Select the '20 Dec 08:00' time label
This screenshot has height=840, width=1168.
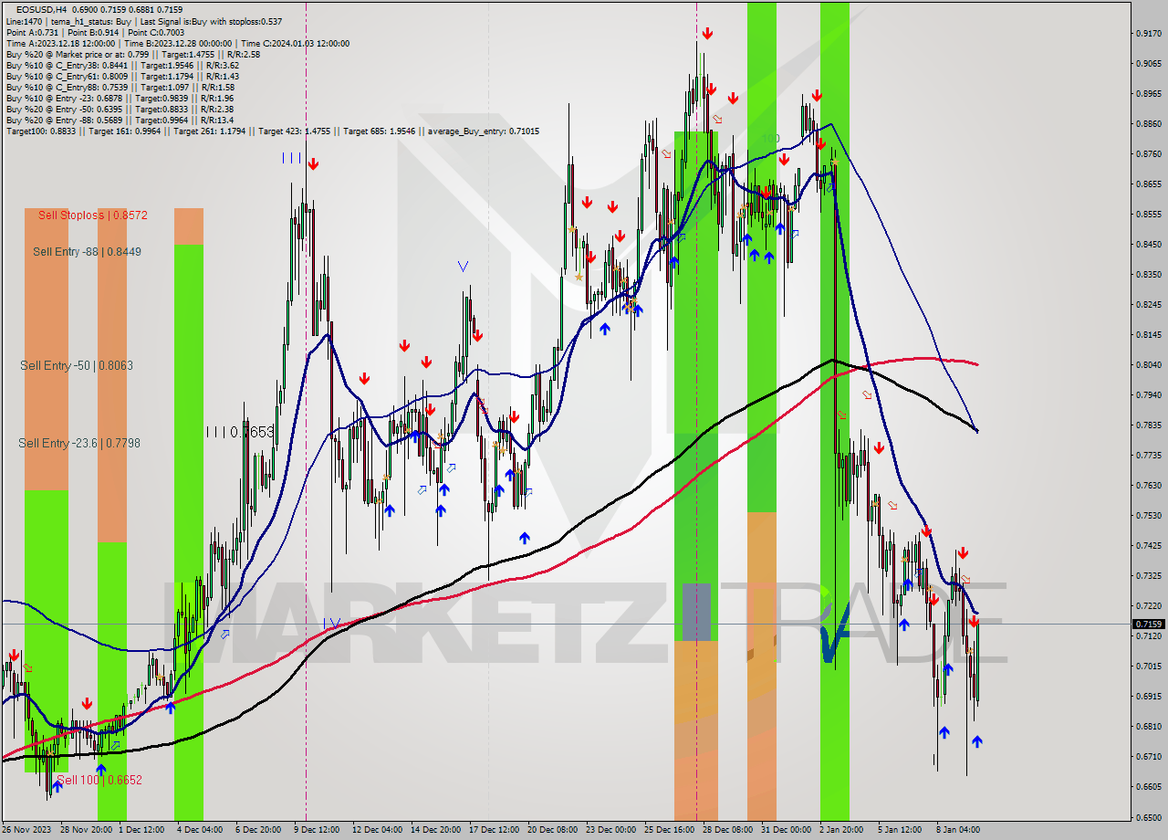552,830
